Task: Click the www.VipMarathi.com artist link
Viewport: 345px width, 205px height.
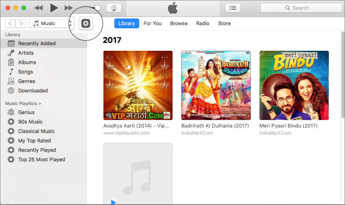Action: point(127,133)
